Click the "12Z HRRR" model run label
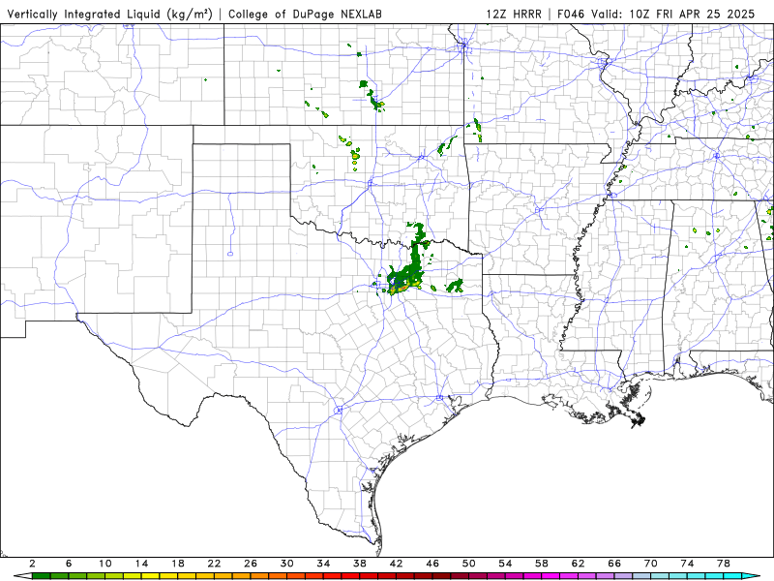Screen dimensions: 774x581 click(514, 15)
